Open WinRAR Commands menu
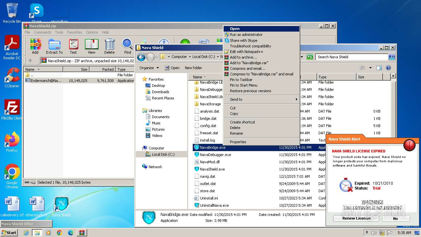This screenshot has height=237, width=421. coord(42,32)
